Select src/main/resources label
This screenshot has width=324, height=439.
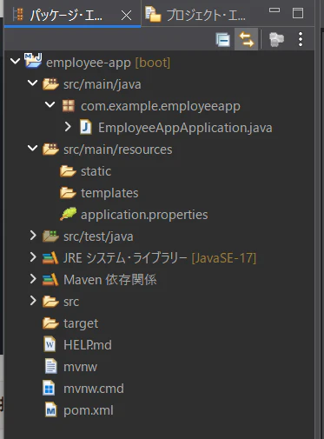(118, 150)
